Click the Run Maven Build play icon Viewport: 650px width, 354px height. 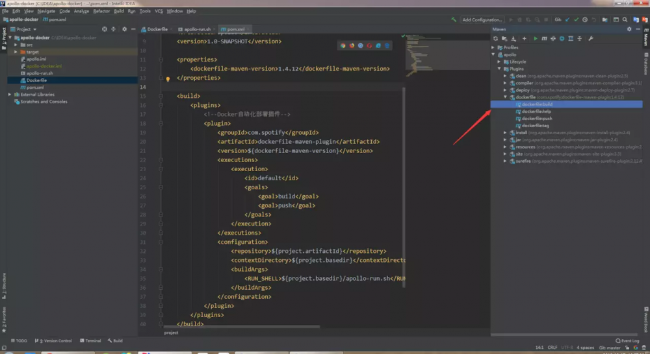click(x=535, y=39)
